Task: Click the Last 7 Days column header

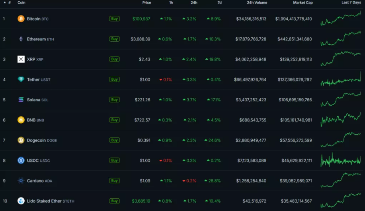Action: coord(351,2)
